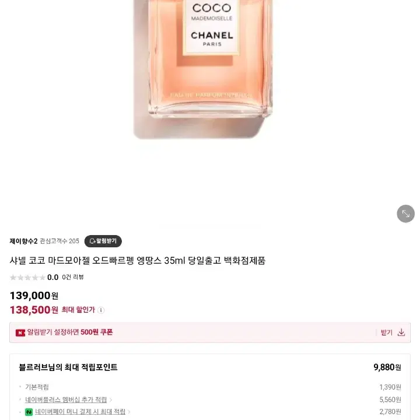Click the 알림받기 notification toggle button
Viewport: 420px width, 420px height.
pos(103,241)
